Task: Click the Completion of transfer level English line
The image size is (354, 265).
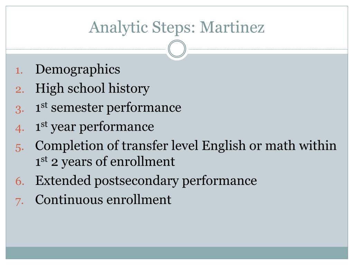Action: tap(186, 146)
